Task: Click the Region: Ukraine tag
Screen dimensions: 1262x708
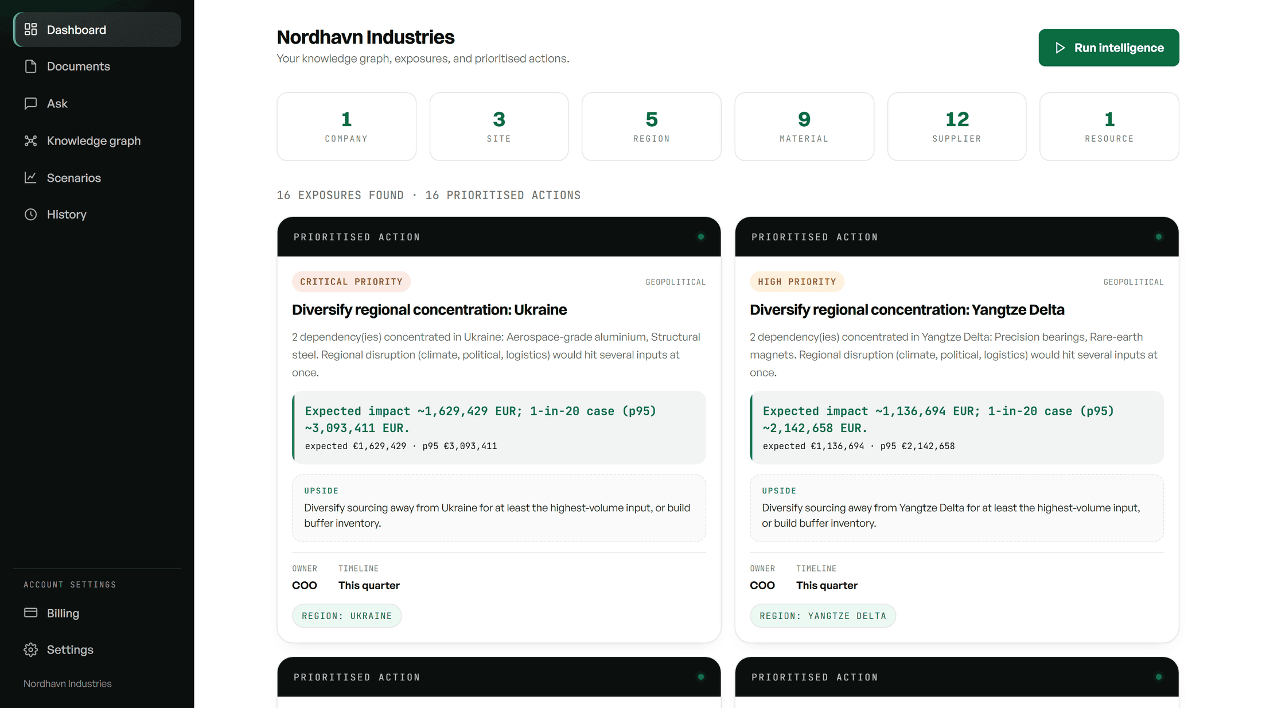Action: [347, 616]
